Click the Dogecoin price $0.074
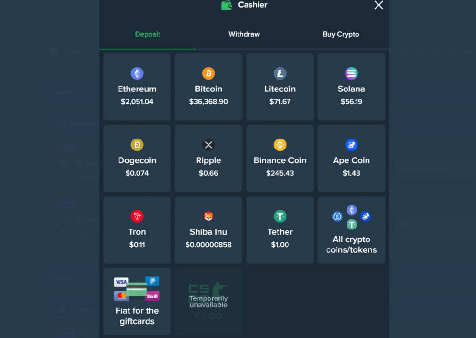Viewport: 476px width, 338px height. click(137, 173)
